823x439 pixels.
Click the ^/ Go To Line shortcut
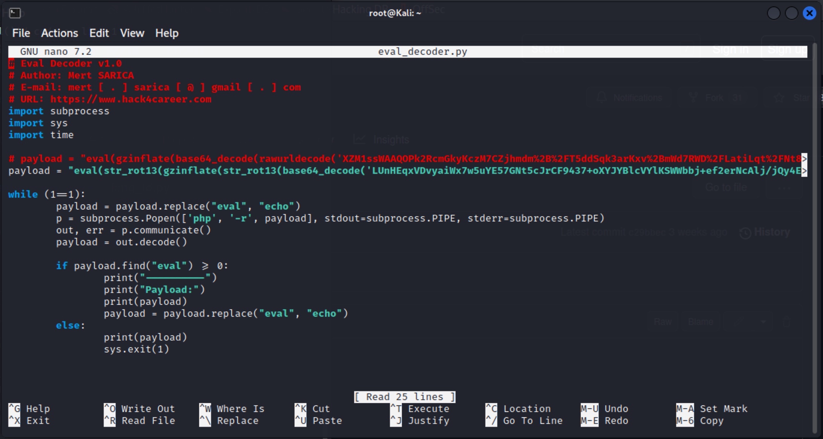coord(524,421)
